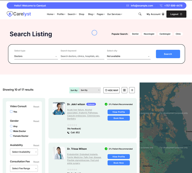View Profile of Dr. Trissa Wilson
The width and height of the screenshot is (192, 173).
(119, 157)
